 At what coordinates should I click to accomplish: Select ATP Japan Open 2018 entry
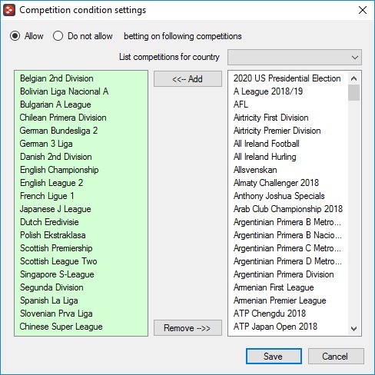click(x=275, y=327)
